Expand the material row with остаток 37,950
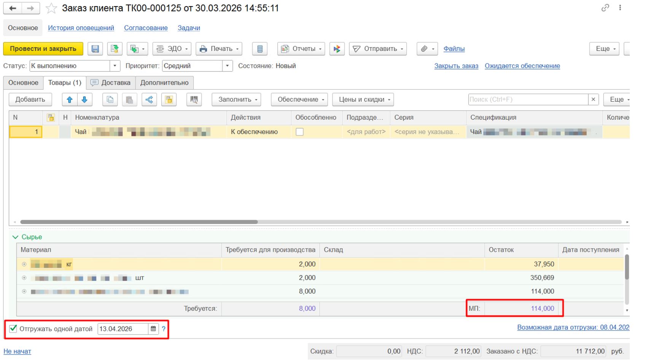This screenshot has height=364, width=648. coord(24,264)
